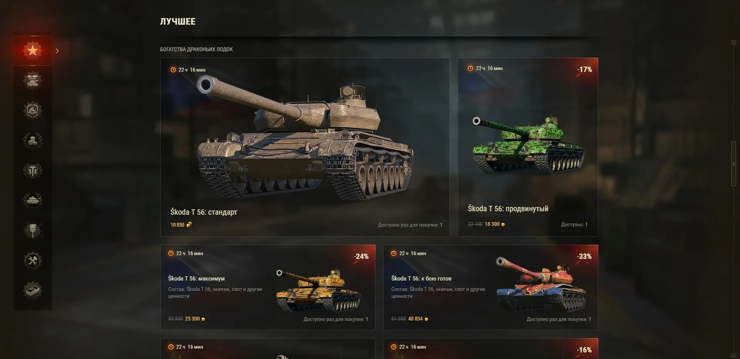Screen dimensions: 740x359
Task: Open the tank and plane sidebar category
Action: [33, 80]
